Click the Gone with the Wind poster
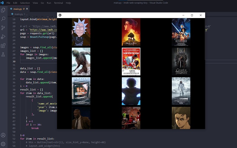The width and height of the screenshot is (237, 148). pos(131,62)
